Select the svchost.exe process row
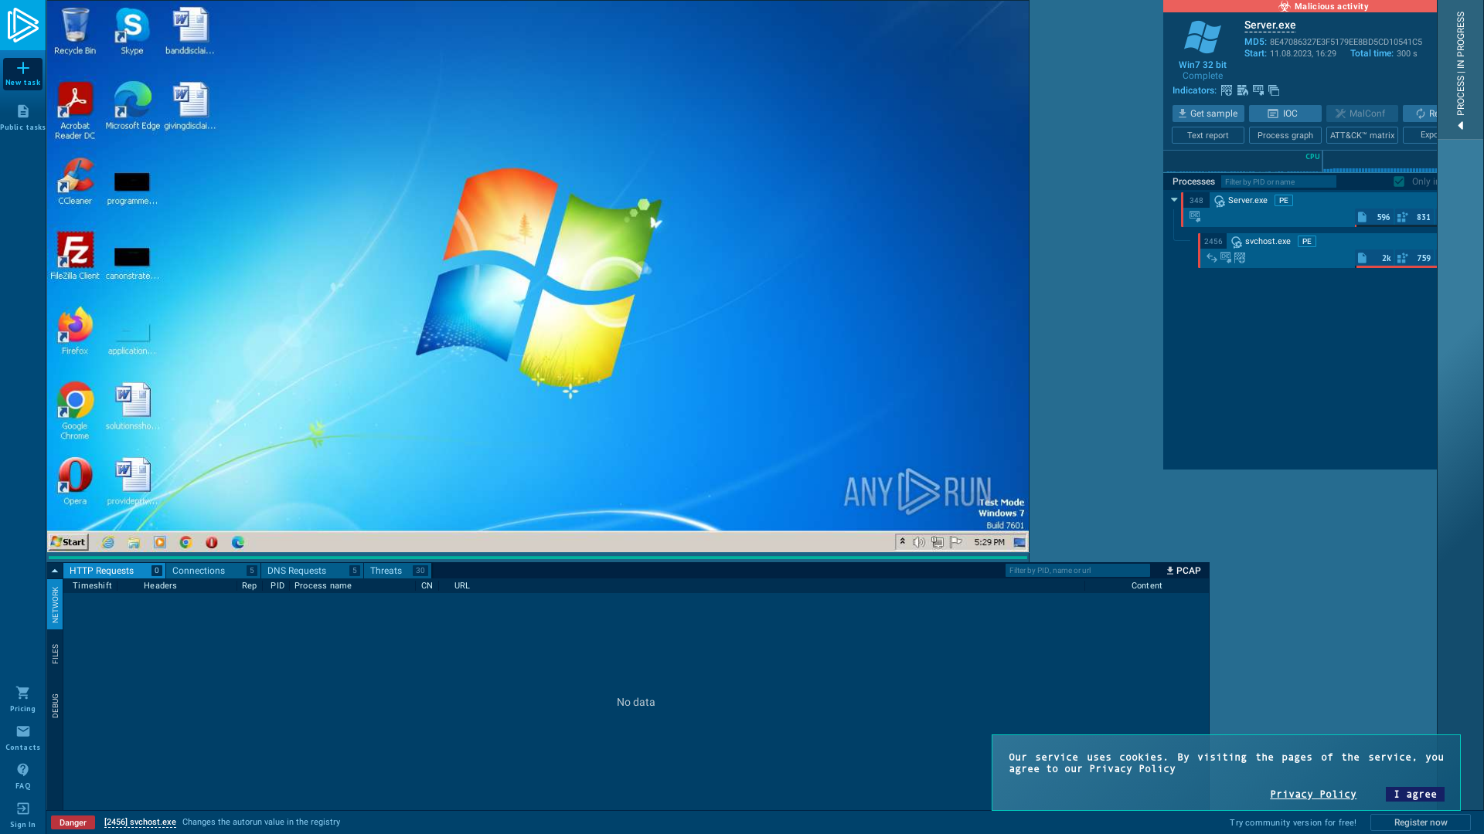This screenshot has width=1484, height=834. pyautogui.click(x=1318, y=250)
